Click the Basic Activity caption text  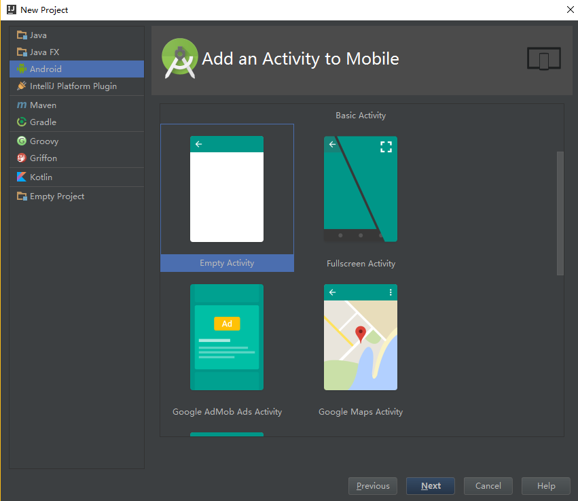(x=361, y=116)
